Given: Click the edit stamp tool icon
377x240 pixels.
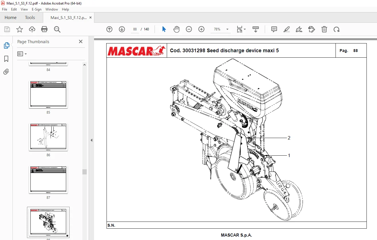Looking at the screenshot, I should [x=312, y=29].
